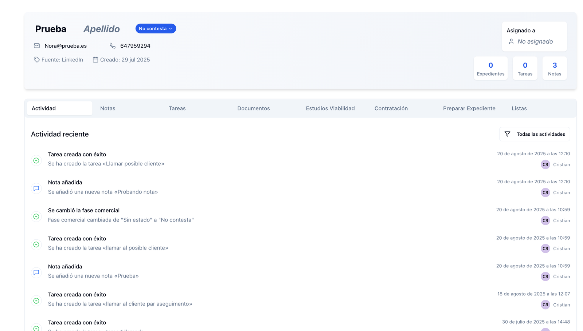Click the Tareas counter card

coord(525,68)
